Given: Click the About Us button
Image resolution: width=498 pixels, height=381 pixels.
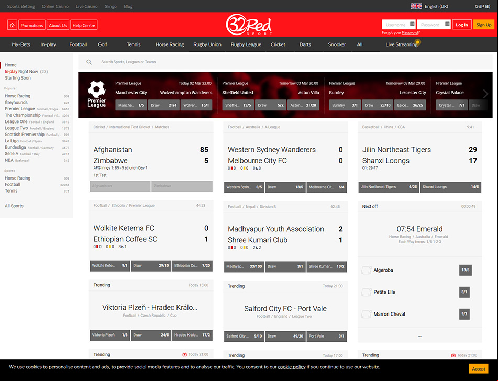Looking at the screenshot, I should click(58, 25).
